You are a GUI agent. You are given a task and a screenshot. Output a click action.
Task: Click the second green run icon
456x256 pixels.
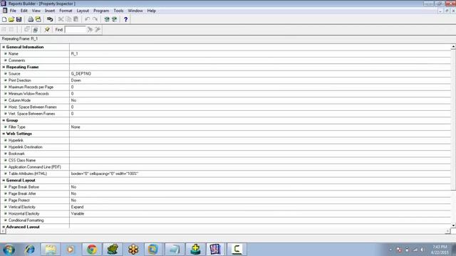pyautogui.click(x=114, y=19)
